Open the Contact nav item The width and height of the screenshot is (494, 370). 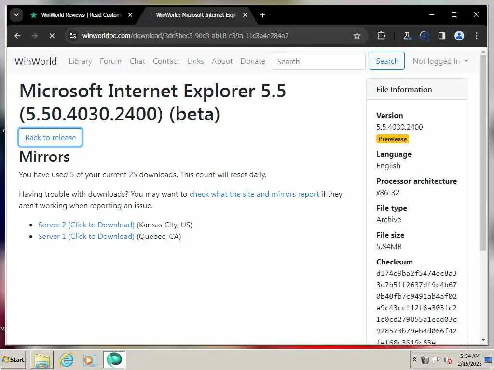click(166, 61)
